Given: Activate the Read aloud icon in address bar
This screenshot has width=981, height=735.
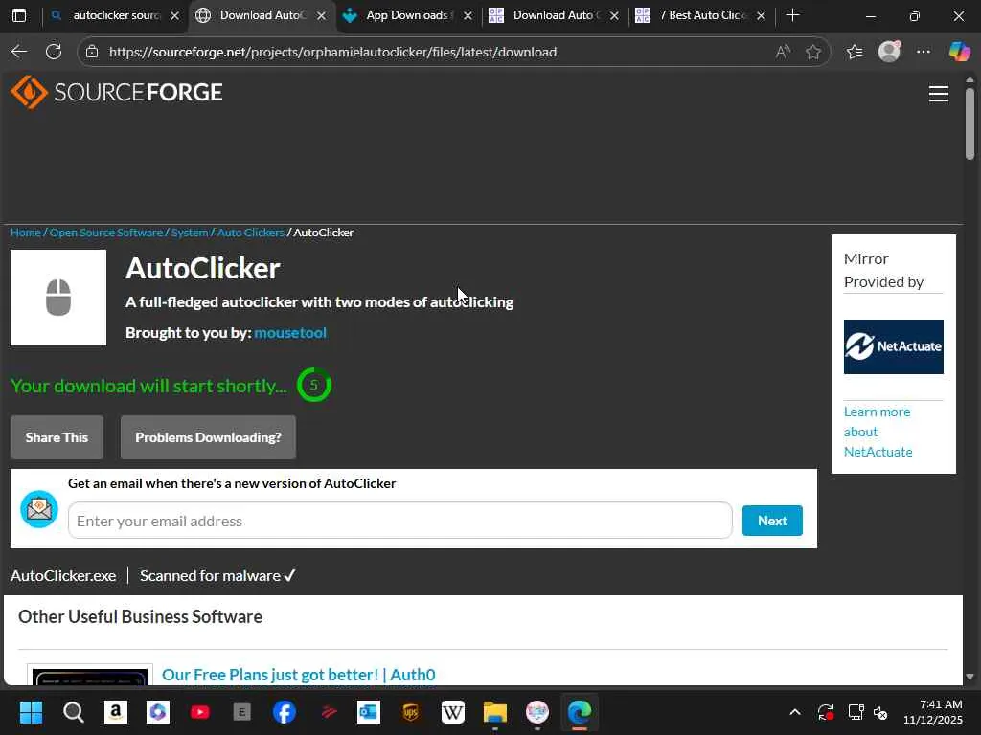Looking at the screenshot, I should pyautogui.click(x=783, y=52).
